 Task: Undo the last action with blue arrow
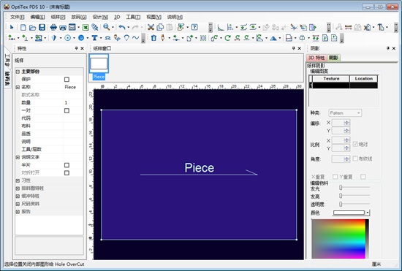click(122, 27)
